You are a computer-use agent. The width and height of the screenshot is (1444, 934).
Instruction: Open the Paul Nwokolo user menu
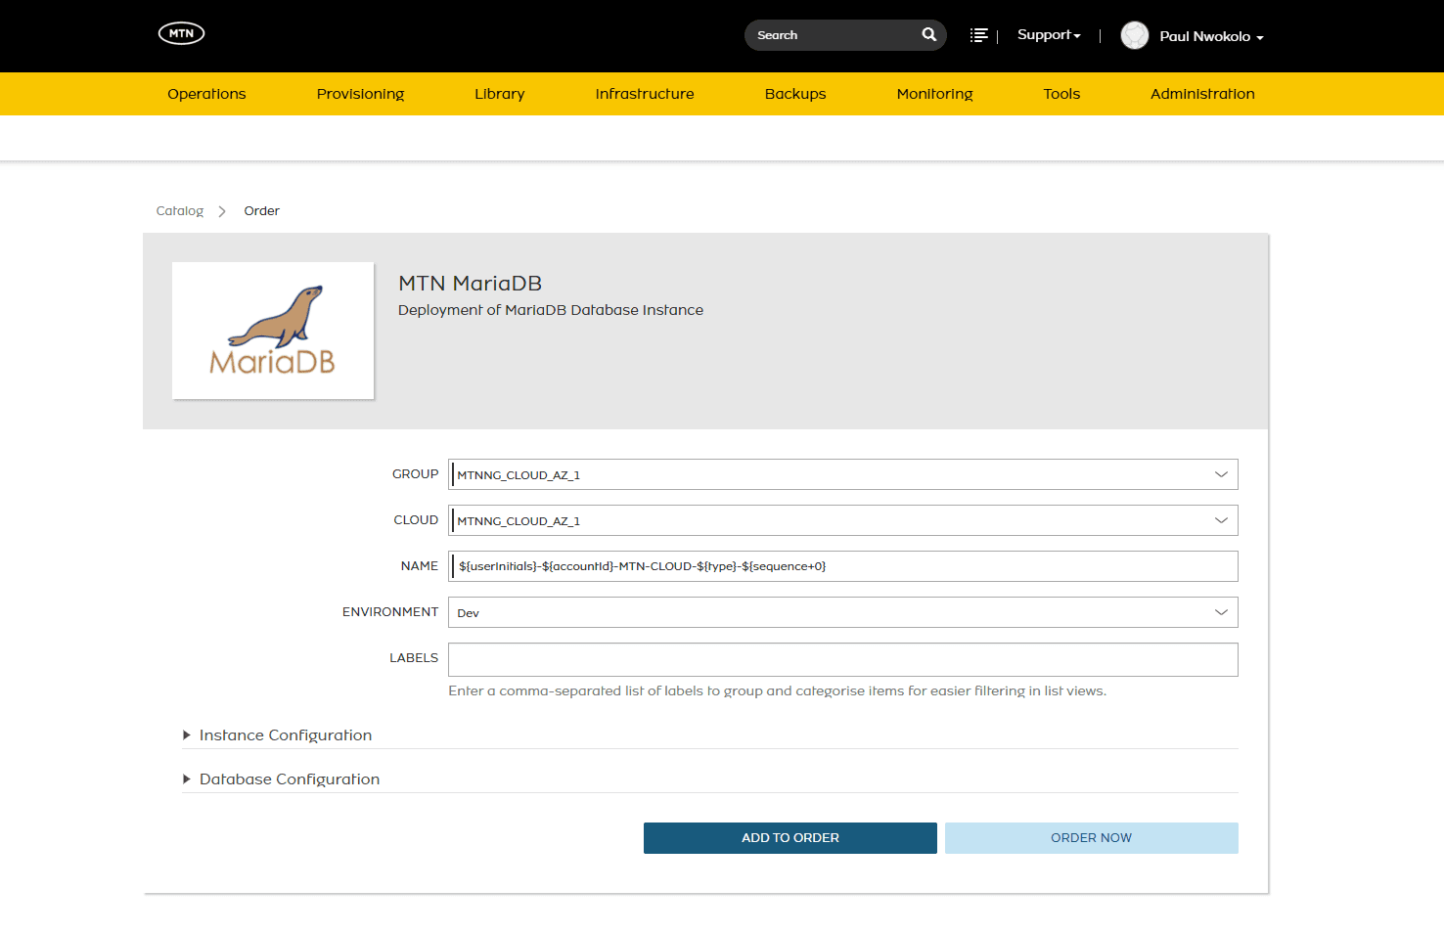coord(1211,36)
